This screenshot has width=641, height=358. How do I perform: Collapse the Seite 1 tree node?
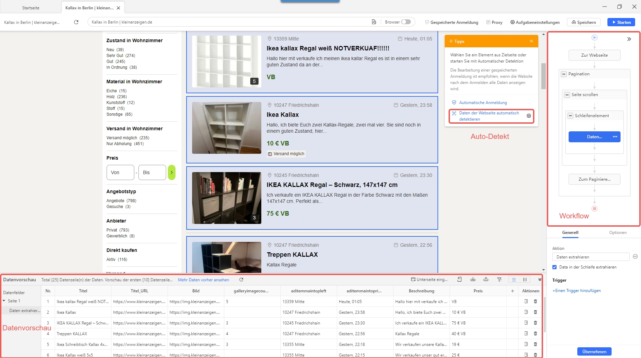[x=4, y=301]
